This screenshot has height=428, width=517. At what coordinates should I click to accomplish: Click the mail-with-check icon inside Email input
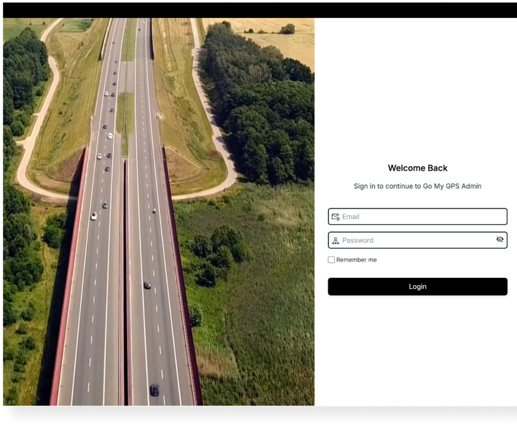pos(336,216)
